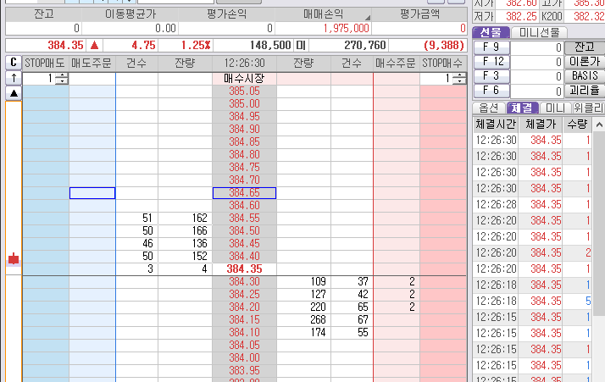The height and width of the screenshot is (382, 605).
Task: Click the STOP매수 column header
Action: pyautogui.click(x=443, y=63)
